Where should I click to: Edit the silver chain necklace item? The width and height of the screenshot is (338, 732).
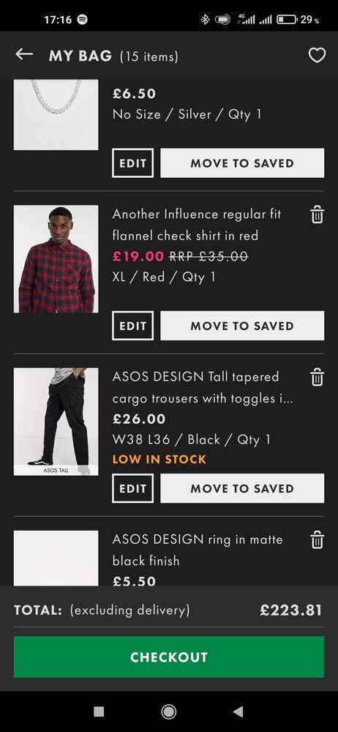(x=133, y=163)
